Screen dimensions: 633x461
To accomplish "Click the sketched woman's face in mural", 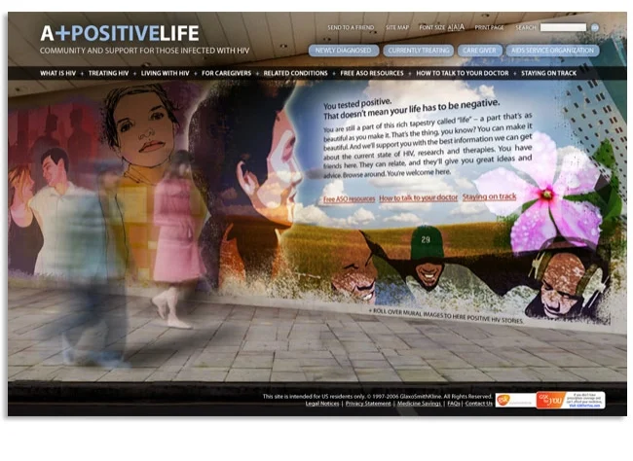I will (x=143, y=125).
